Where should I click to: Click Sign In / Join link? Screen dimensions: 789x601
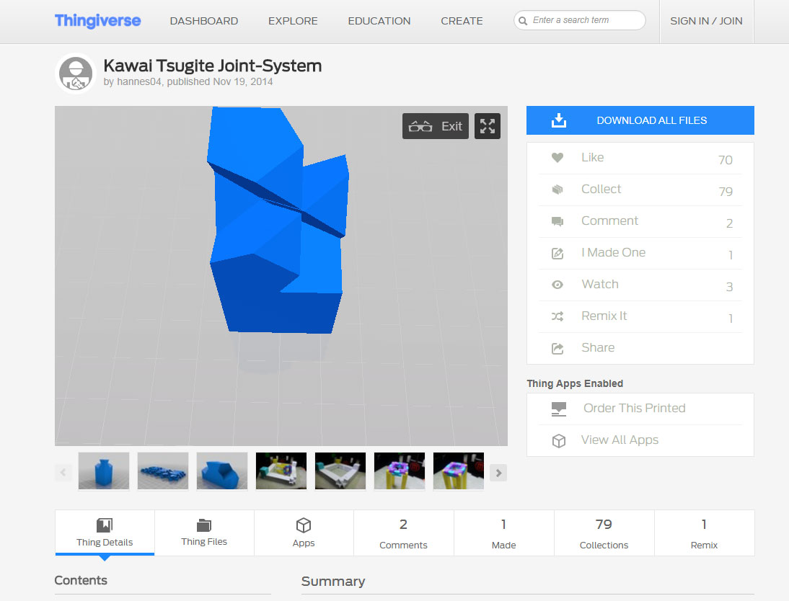[706, 21]
